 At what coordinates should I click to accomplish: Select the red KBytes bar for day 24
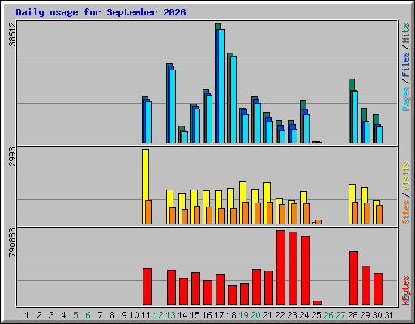coord(306,271)
